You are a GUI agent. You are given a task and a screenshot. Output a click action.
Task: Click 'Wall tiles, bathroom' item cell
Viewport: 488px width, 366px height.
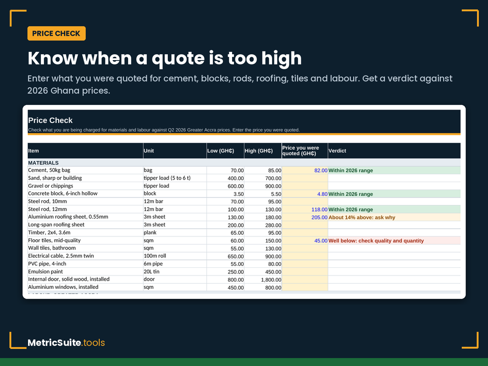point(85,248)
